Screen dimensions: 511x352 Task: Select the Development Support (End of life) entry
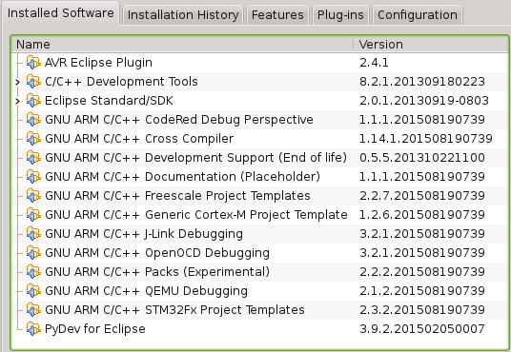259,158
